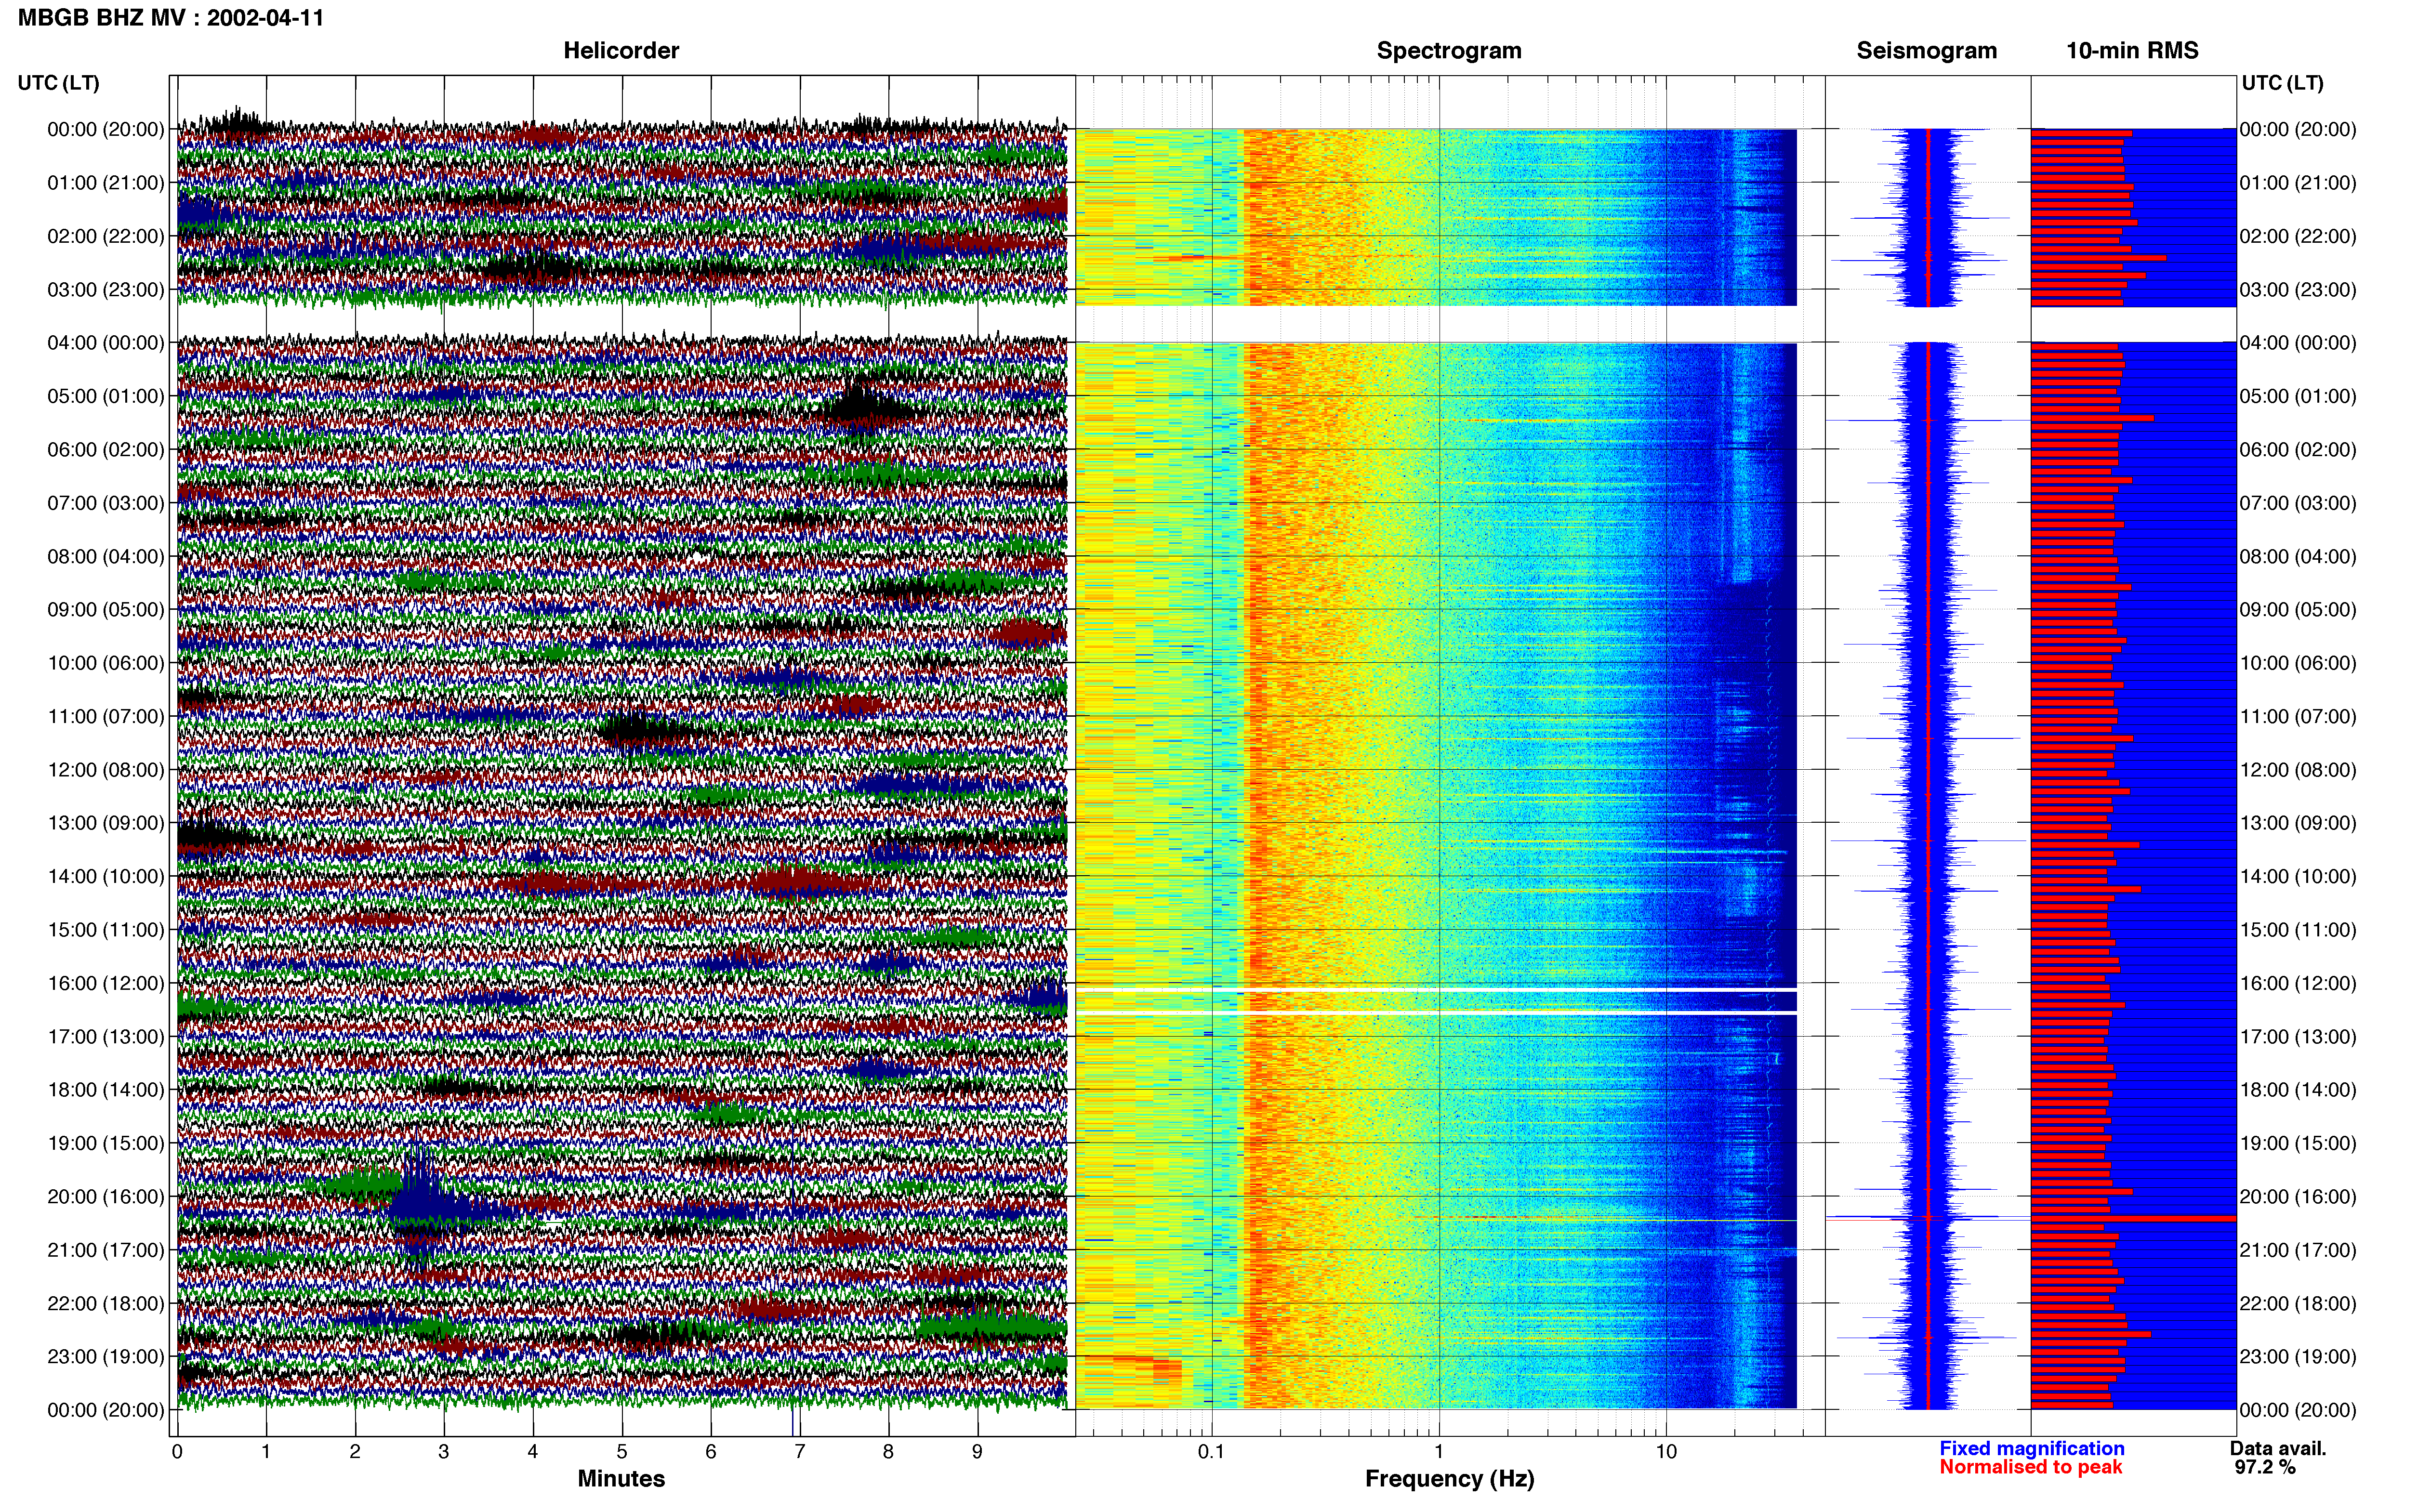Click the Data avail. label
2418x1512 pixels.
[x=2278, y=1449]
